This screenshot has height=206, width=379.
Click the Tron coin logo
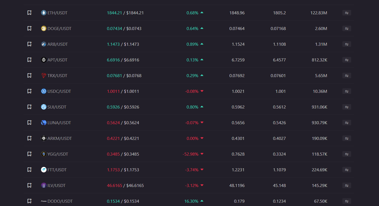tap(43, 75)
